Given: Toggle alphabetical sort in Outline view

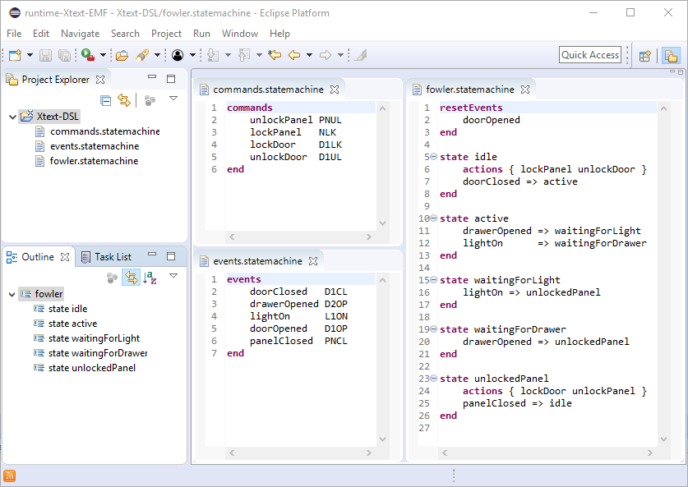Looking at the screenshot, I should click(x=150, y=278).
